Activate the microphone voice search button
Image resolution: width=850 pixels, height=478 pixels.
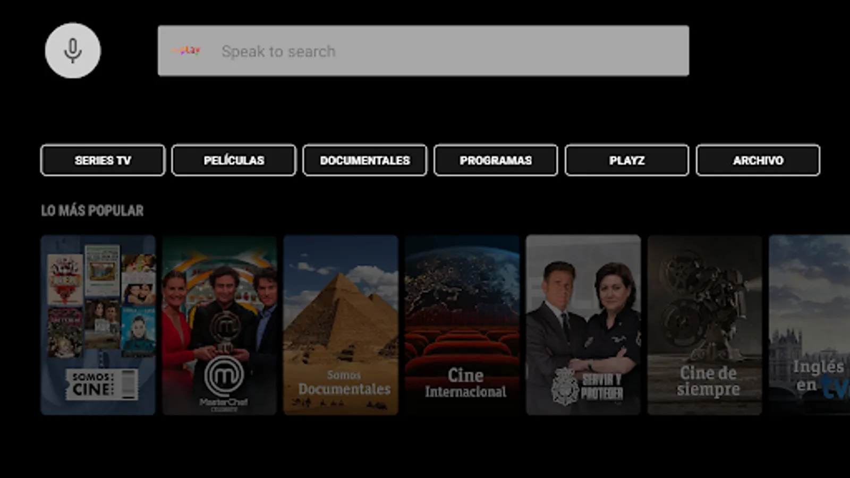(73, 50)
